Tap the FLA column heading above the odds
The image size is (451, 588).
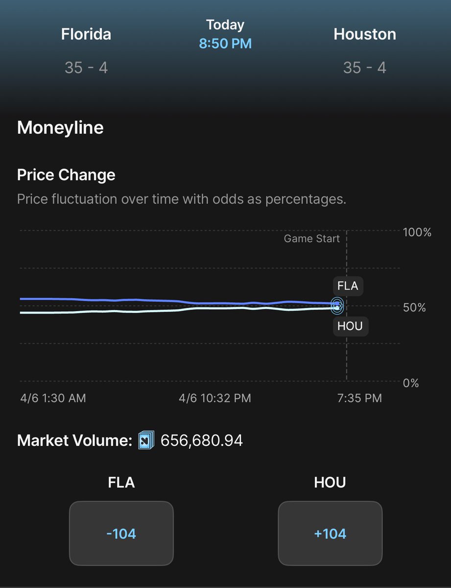pyautogui.click(x=121, y=482)
